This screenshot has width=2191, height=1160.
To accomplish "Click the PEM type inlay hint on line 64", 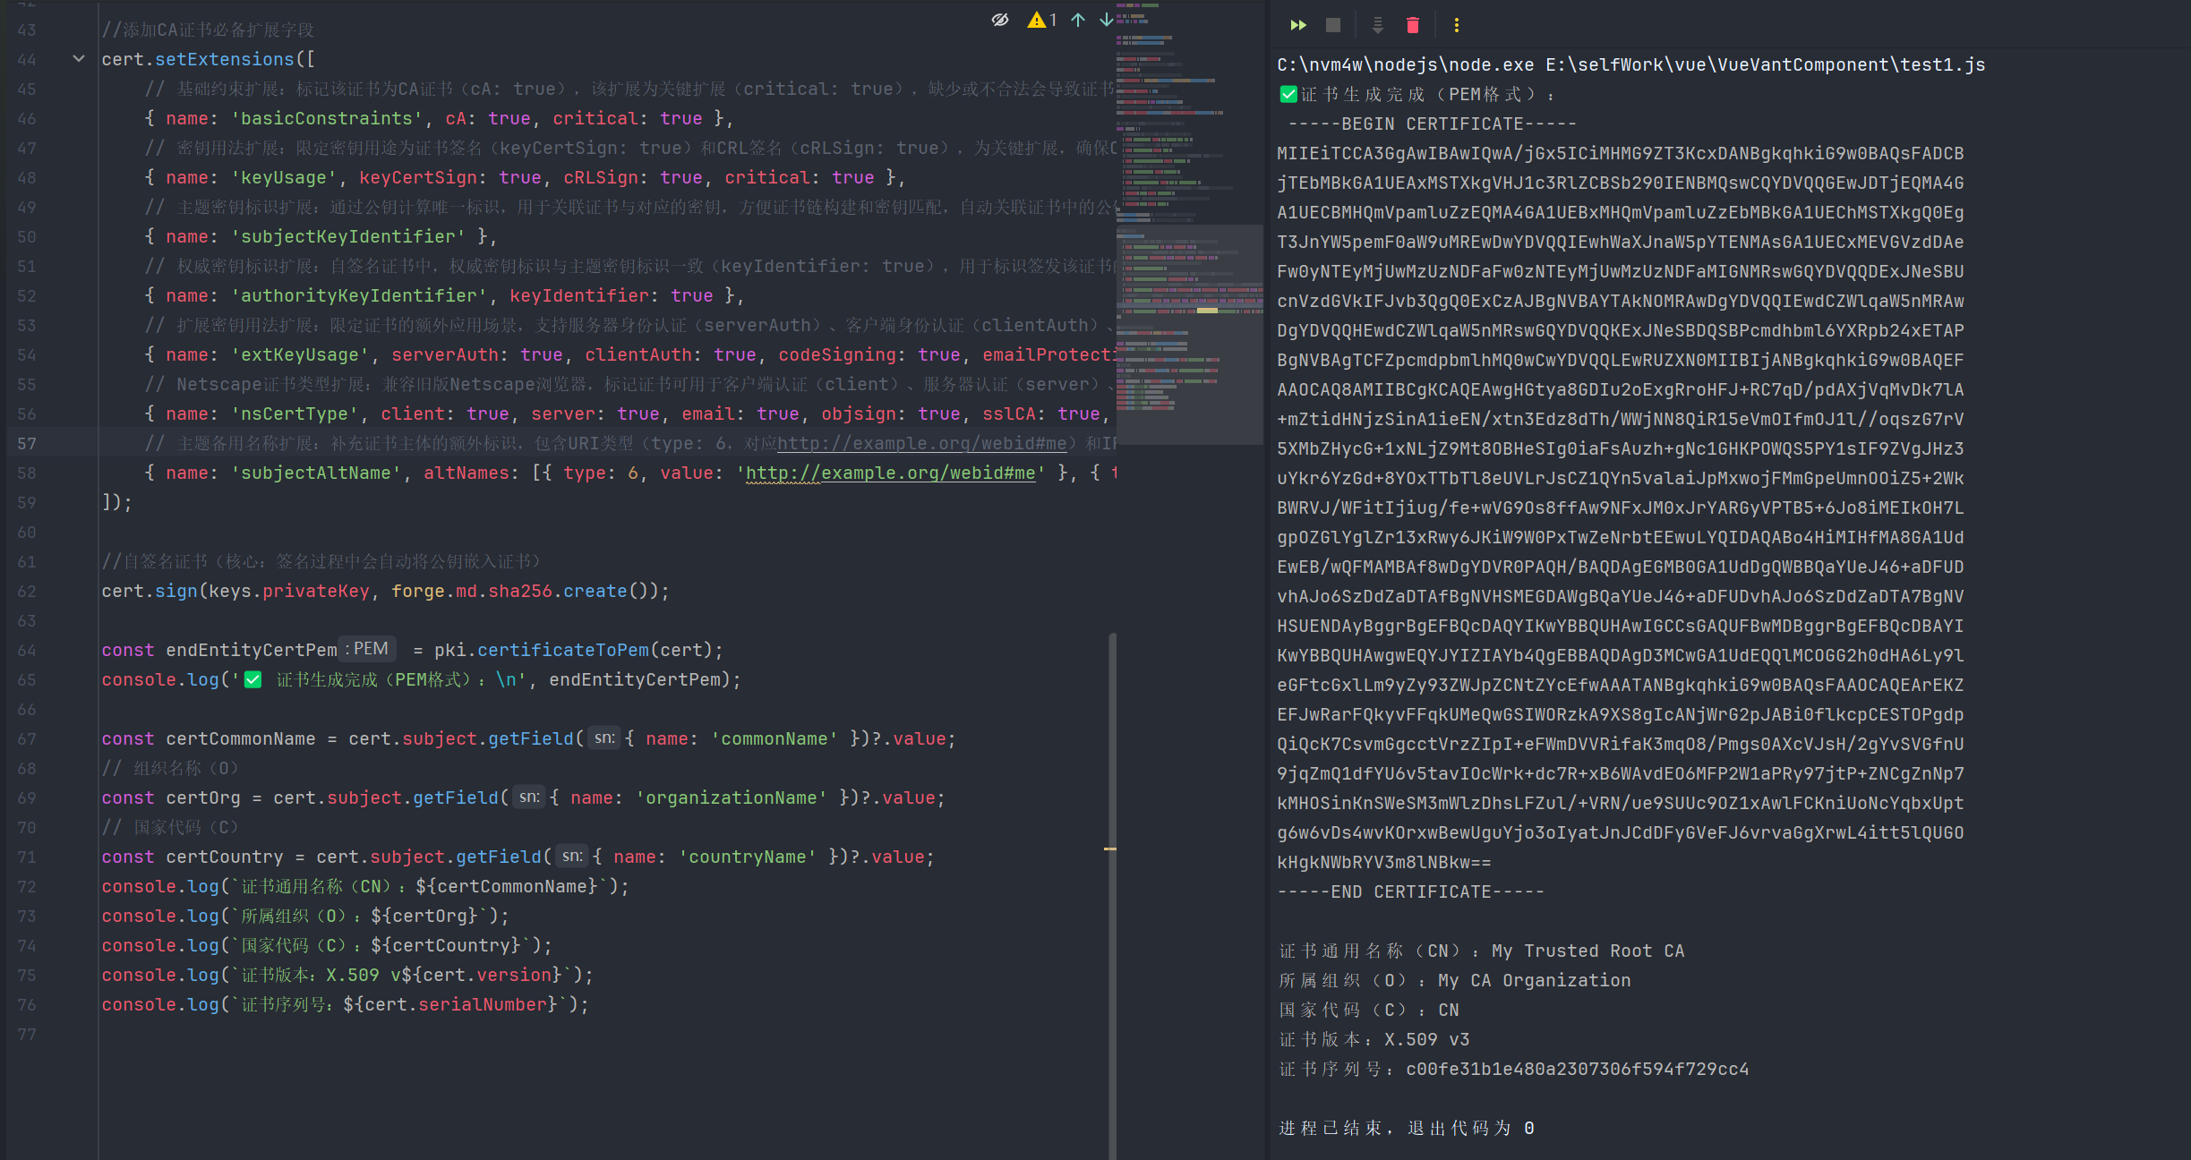I will (x=367, y=649).
